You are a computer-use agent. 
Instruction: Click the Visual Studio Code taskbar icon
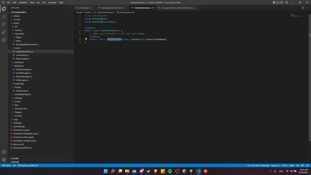point(198,171)
